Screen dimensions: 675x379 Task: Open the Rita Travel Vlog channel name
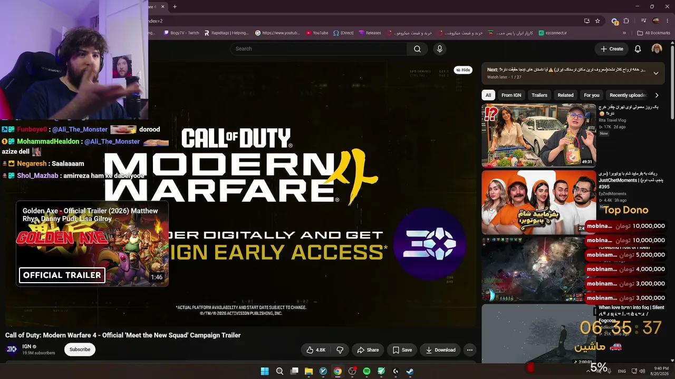(612, 121)
